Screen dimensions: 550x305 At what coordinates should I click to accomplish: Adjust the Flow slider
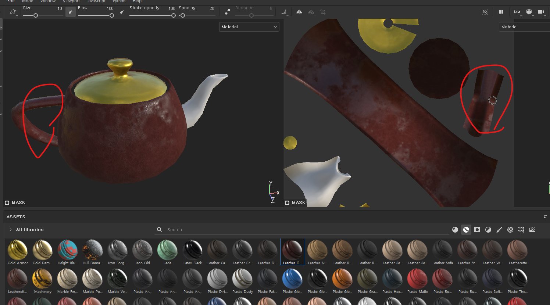click(96, 15)
